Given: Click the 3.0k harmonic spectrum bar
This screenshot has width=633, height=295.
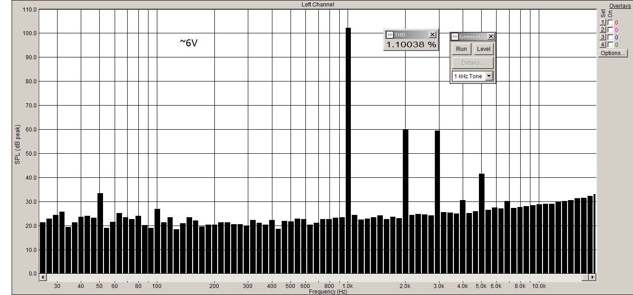Looking at the screenshot, I should (437, 202).
